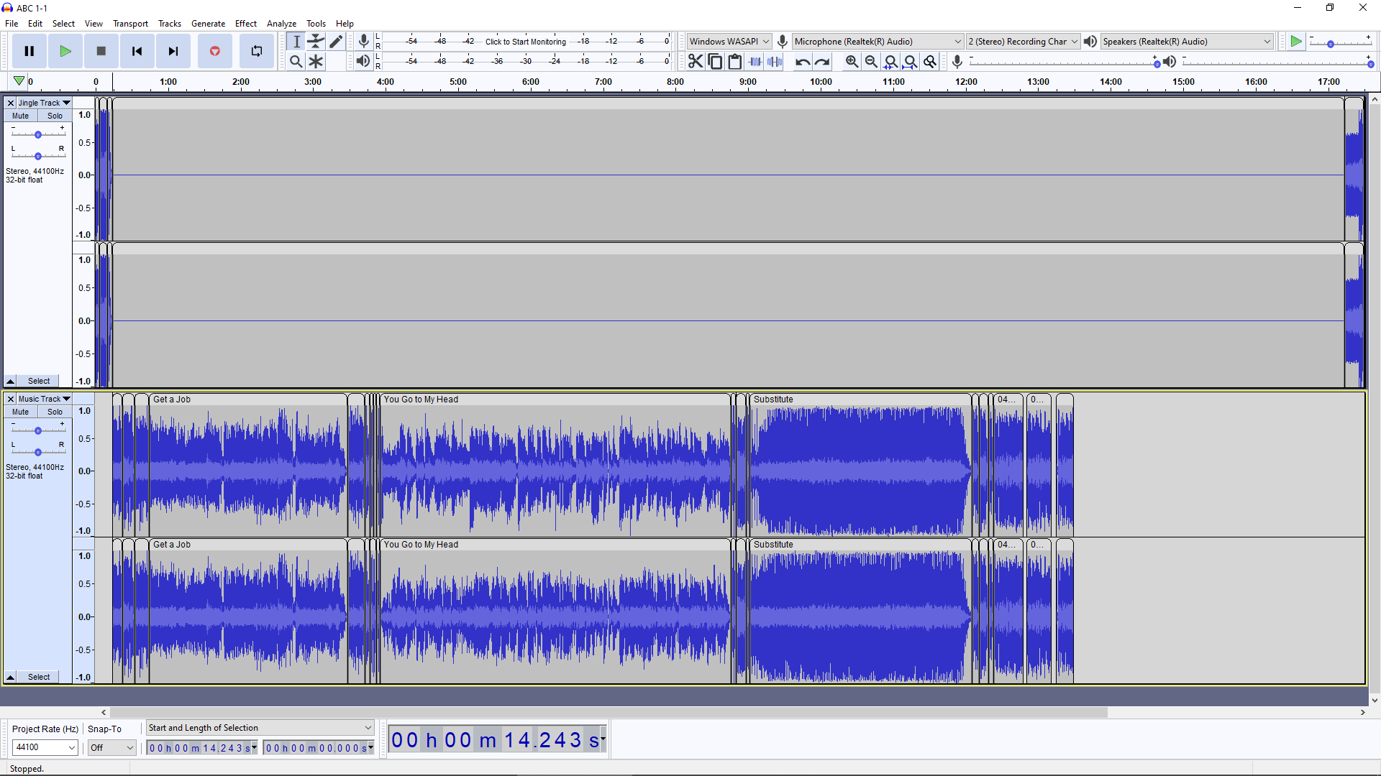
Task: Click Click to Start Monitoring meter
Action: pos(525,42)
